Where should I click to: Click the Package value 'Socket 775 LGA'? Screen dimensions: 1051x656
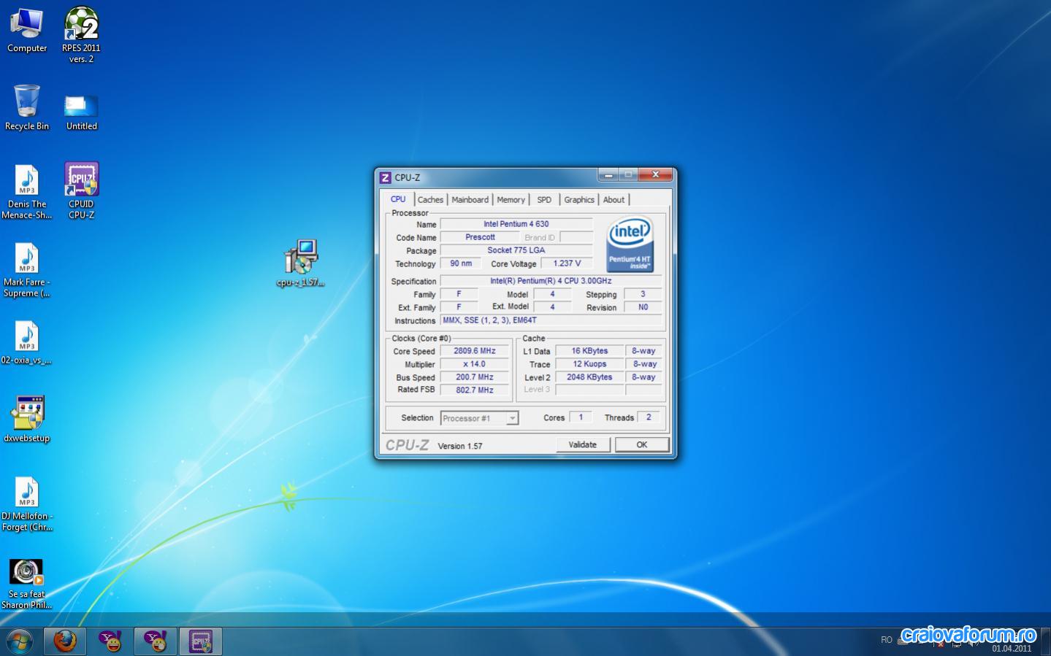tap(516, 250)
